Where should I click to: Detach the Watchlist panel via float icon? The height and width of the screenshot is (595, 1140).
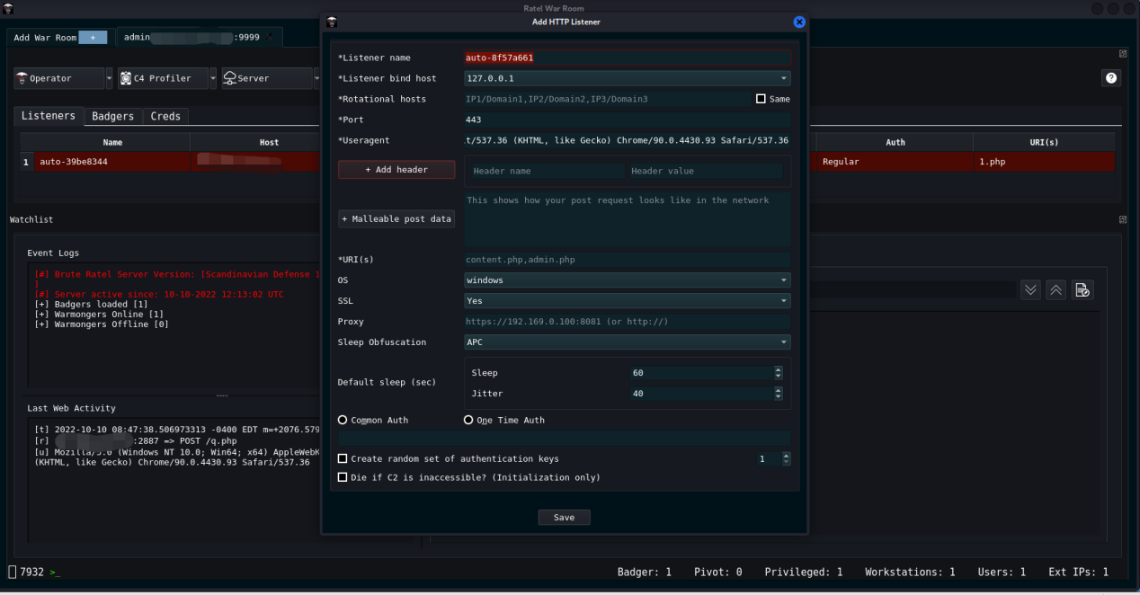(x=1122, y=219)
